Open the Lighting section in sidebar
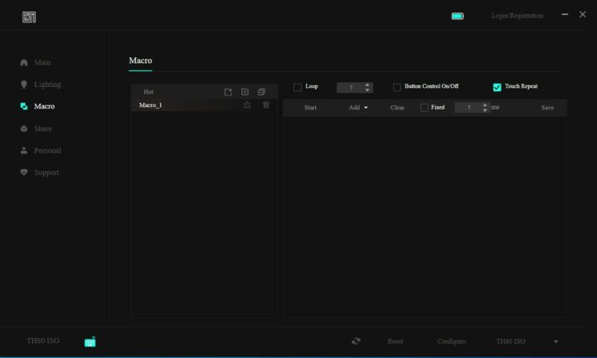The height and width of the screenshot is (358, 597). pyautogui.click(x=46, y=85)
